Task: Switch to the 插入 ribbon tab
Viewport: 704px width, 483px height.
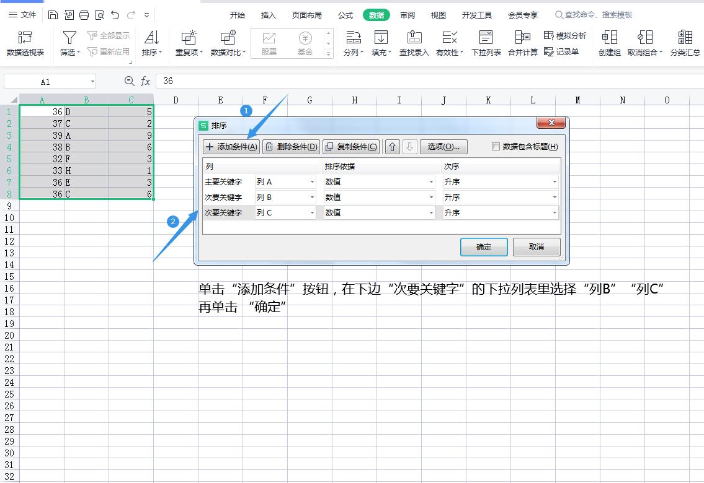Action: click(268, 14)
